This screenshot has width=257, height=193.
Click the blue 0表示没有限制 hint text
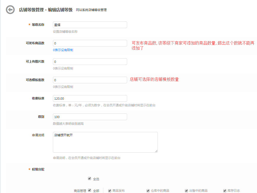coord(63,50)
